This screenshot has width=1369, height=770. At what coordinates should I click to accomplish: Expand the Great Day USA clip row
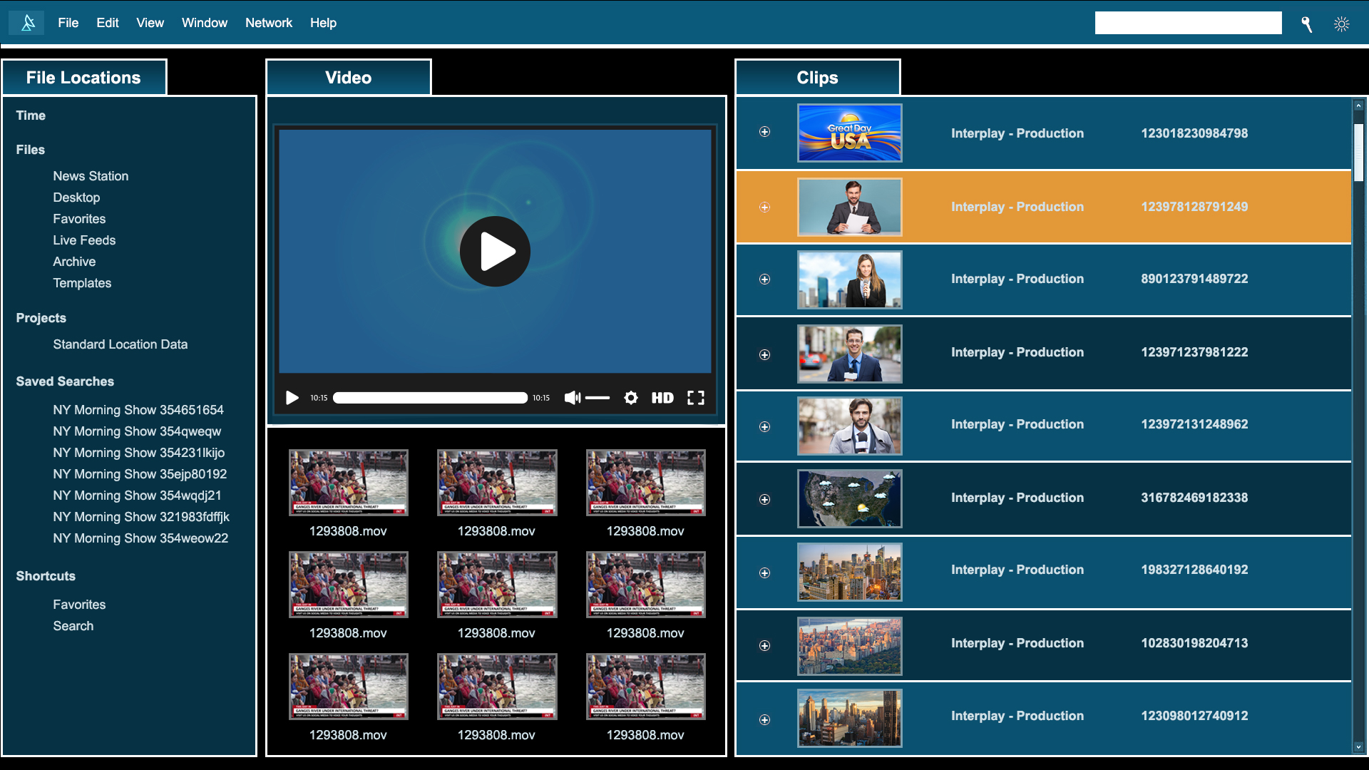(x=764, y=132)
